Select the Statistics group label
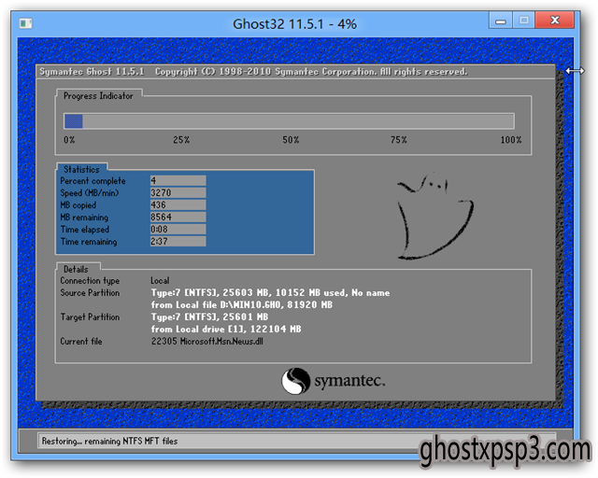 point(81,169)
